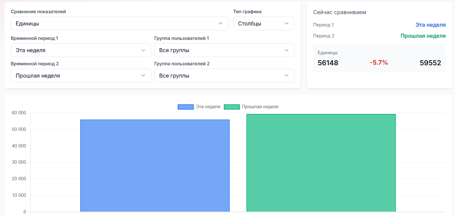Toggle Прошлая неделя legend item in chart
The width and height of the screenshot is (455, 217).
pyautogui.click(x=251, y=107)
